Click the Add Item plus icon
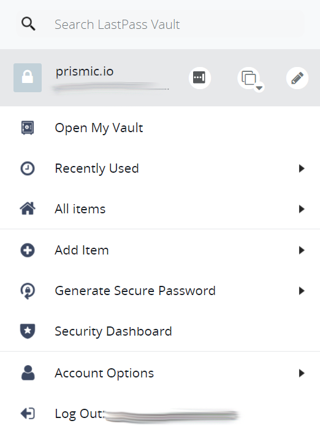The height and width of the screenshot is (434, 320). click(28, 250)
